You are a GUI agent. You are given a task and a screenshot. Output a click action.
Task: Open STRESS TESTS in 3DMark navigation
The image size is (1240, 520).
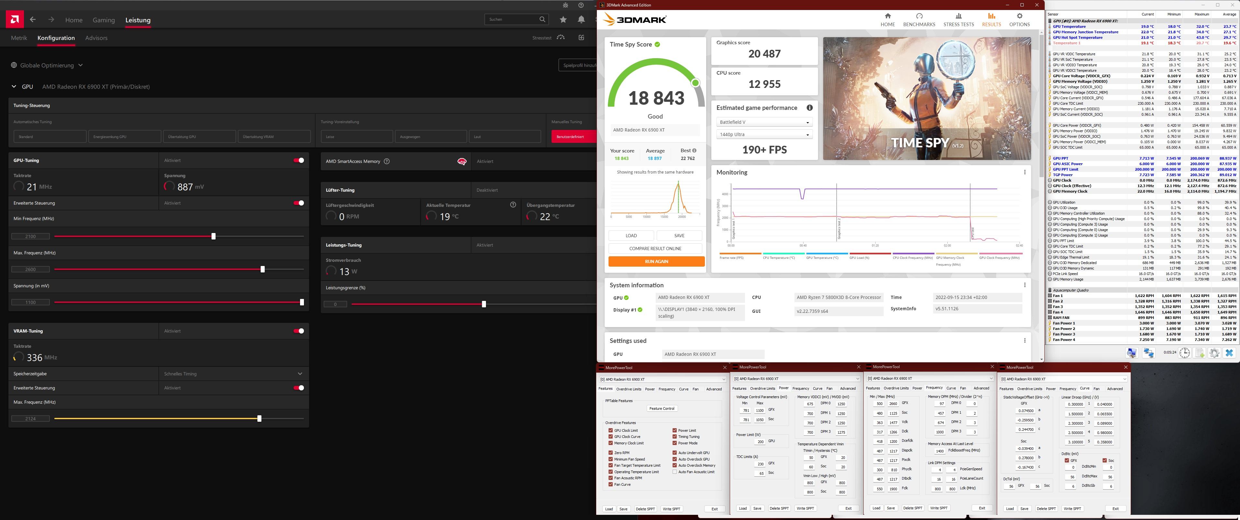[958, 20]
